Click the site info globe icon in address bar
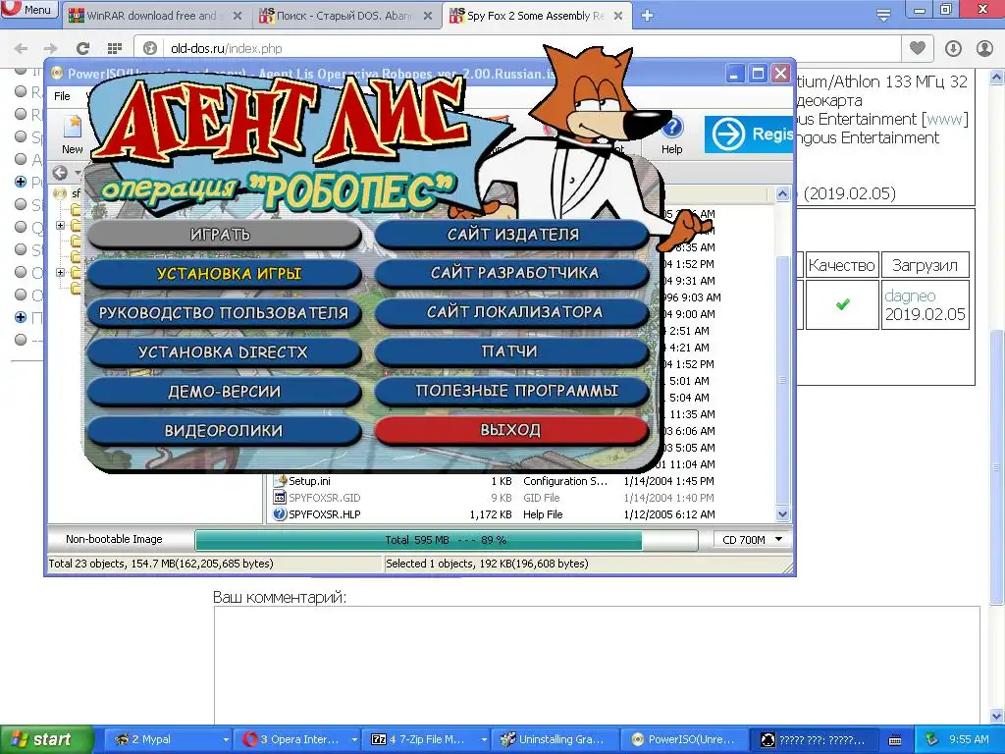Image resolution: width=1005 pixels, height=754 pixels. tap(150, 48)
